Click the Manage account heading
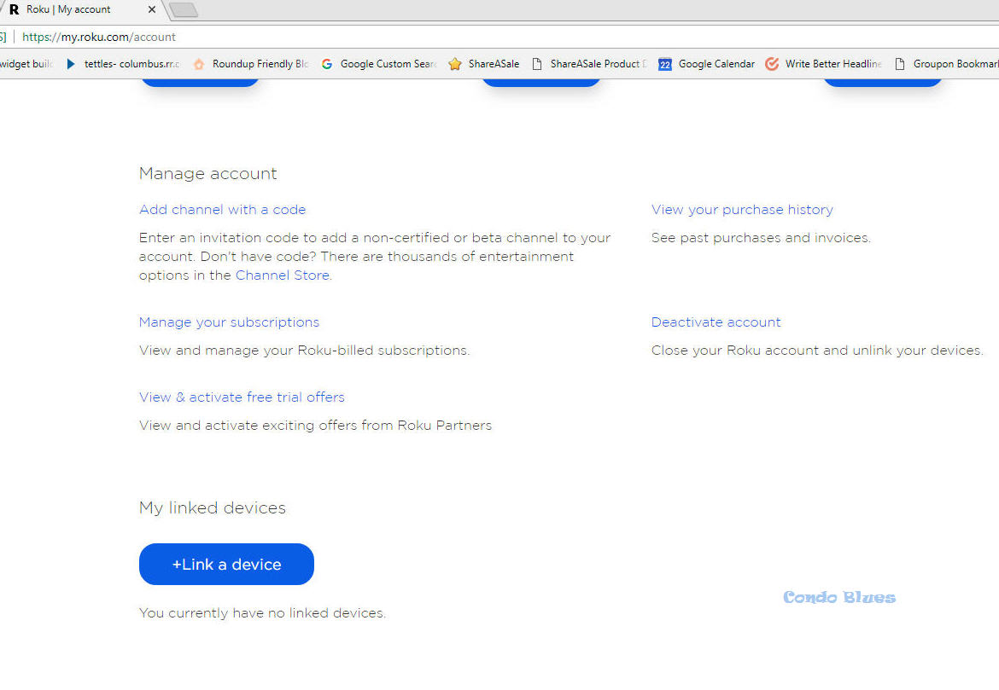This screenshot has width=999, height=690. coord(207,174)
